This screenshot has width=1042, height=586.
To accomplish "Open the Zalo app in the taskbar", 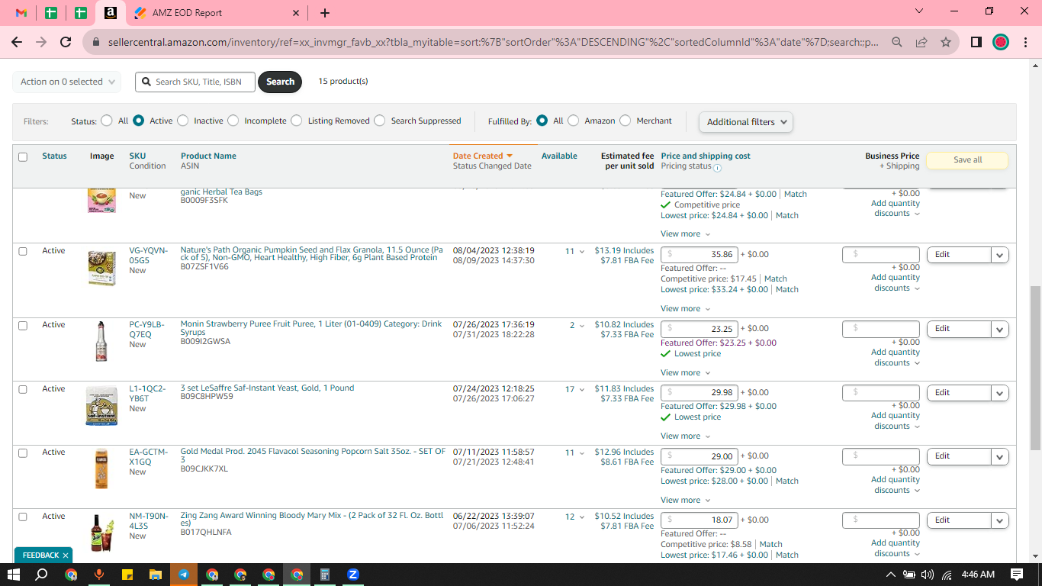I will (x=353, y=575).
